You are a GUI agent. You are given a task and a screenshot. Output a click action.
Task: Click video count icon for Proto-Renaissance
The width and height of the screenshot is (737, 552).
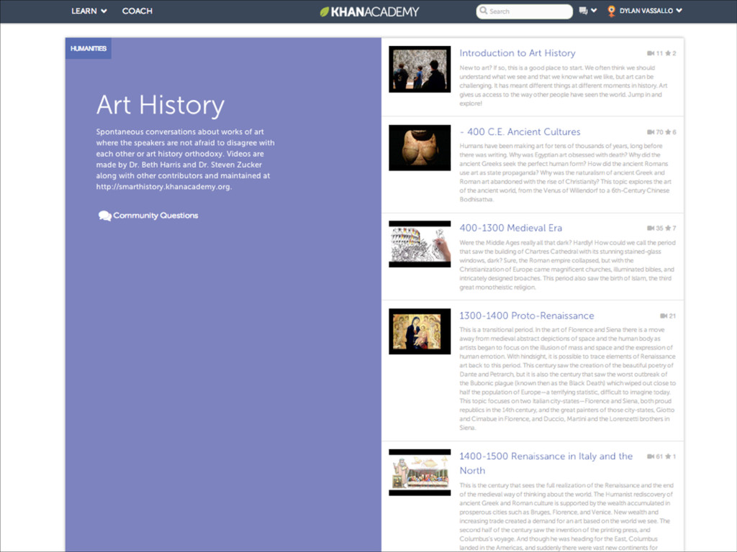664,316
